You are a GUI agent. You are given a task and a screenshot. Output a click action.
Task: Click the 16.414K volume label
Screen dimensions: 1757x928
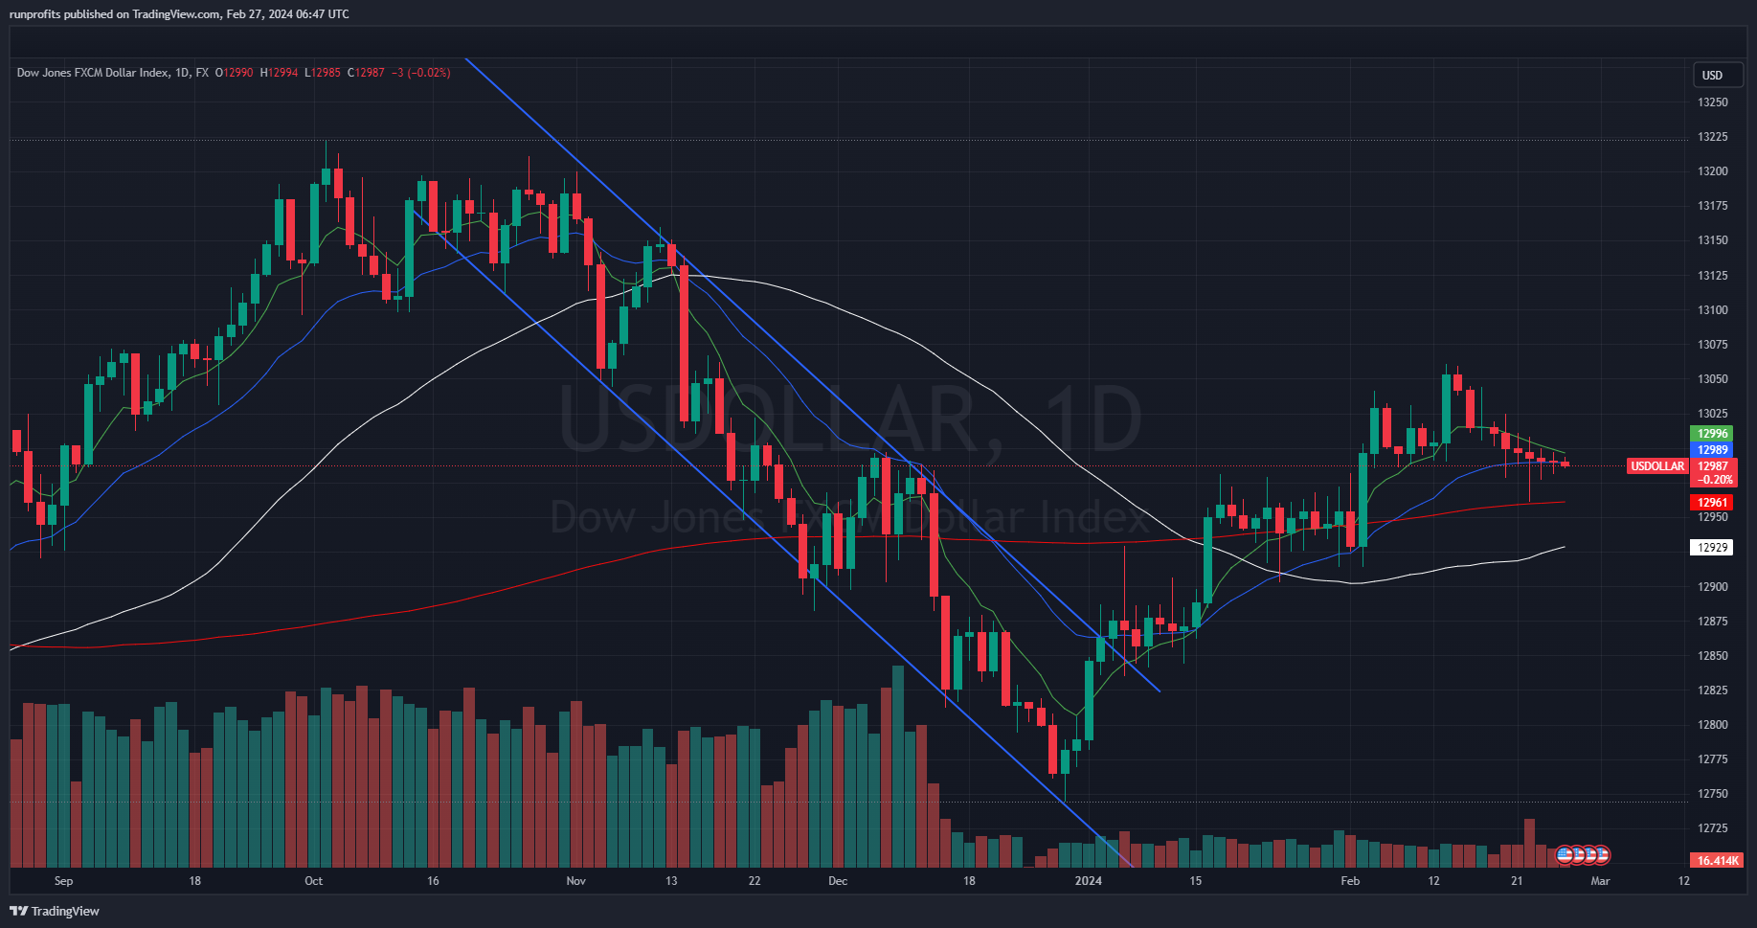[x=1717, y=861]
